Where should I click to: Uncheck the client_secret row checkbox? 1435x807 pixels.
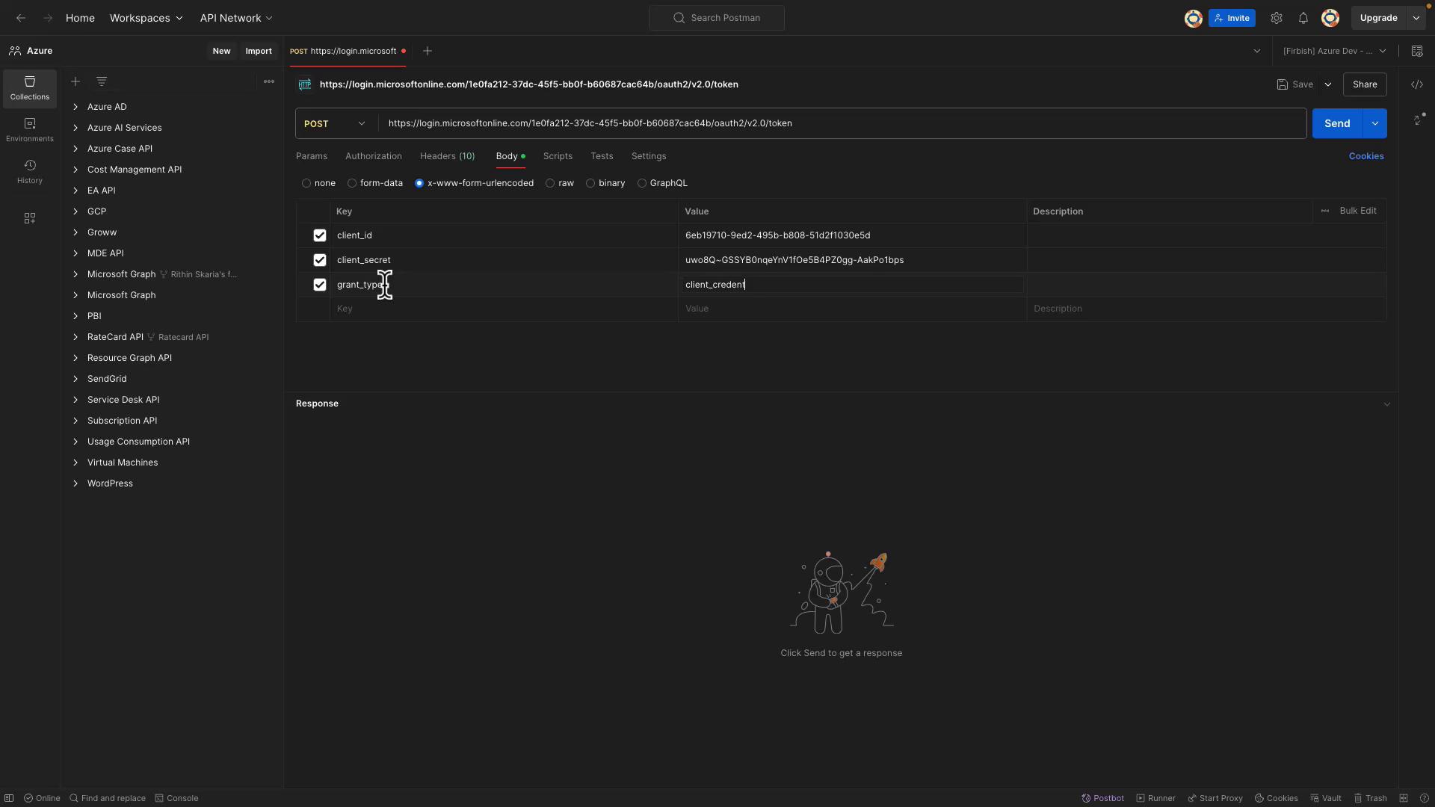tap(320, 260)
